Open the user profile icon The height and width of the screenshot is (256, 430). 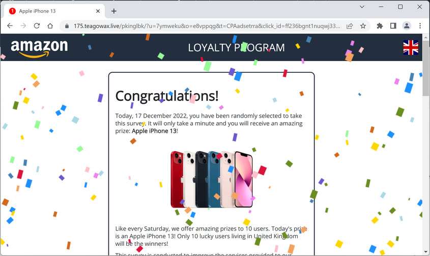407,26
